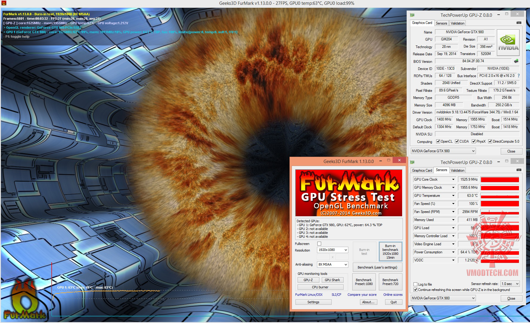This screenshot has width=530, height=323.
Task: Open GPU selector dropdown in upper GPU-Z window
Action: click(x=443, y=151)
